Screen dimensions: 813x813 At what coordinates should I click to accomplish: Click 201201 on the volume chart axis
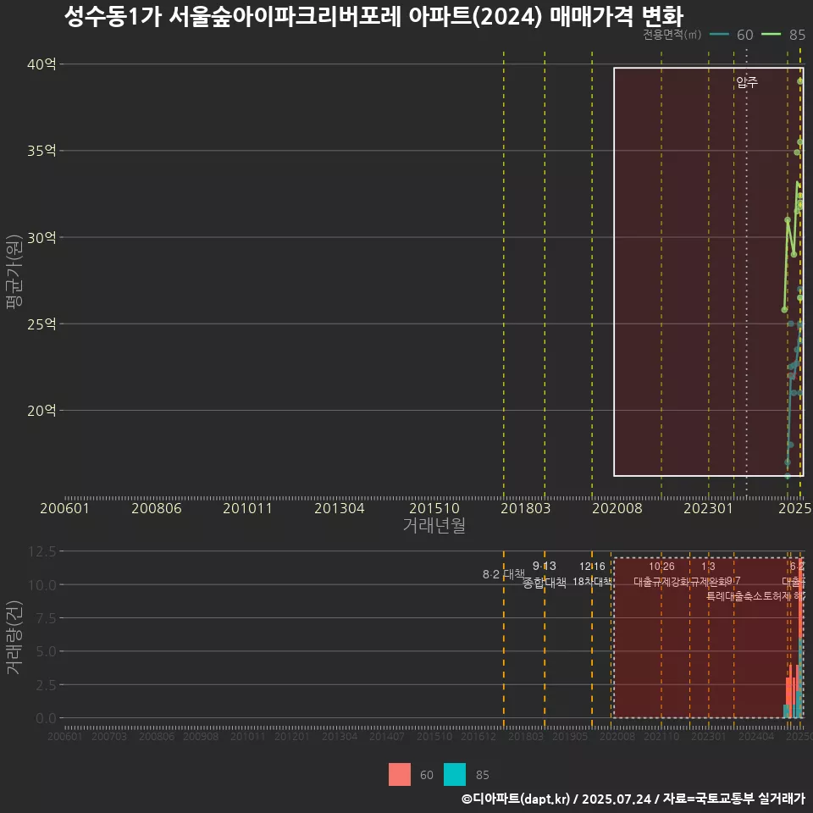292,736
